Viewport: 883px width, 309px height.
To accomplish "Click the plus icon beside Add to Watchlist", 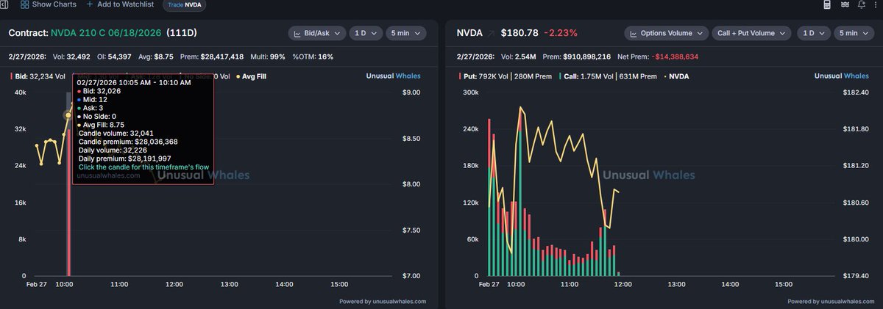I will (90, 4).
